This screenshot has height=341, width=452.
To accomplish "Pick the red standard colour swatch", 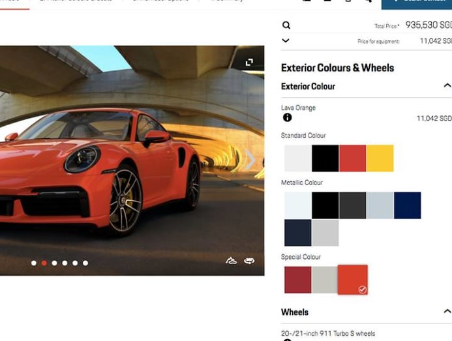I will pyautogui.click(x=352, y=158).
